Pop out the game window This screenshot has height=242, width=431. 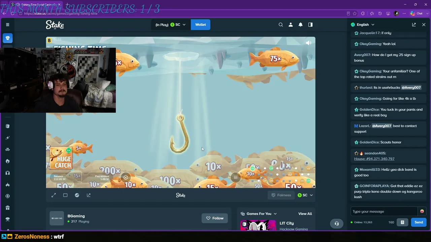[x=89, y=195]
